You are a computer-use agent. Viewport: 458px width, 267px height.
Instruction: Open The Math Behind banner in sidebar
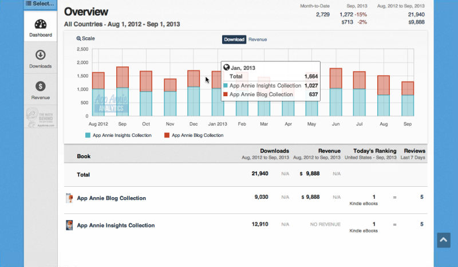pos(41,117)
